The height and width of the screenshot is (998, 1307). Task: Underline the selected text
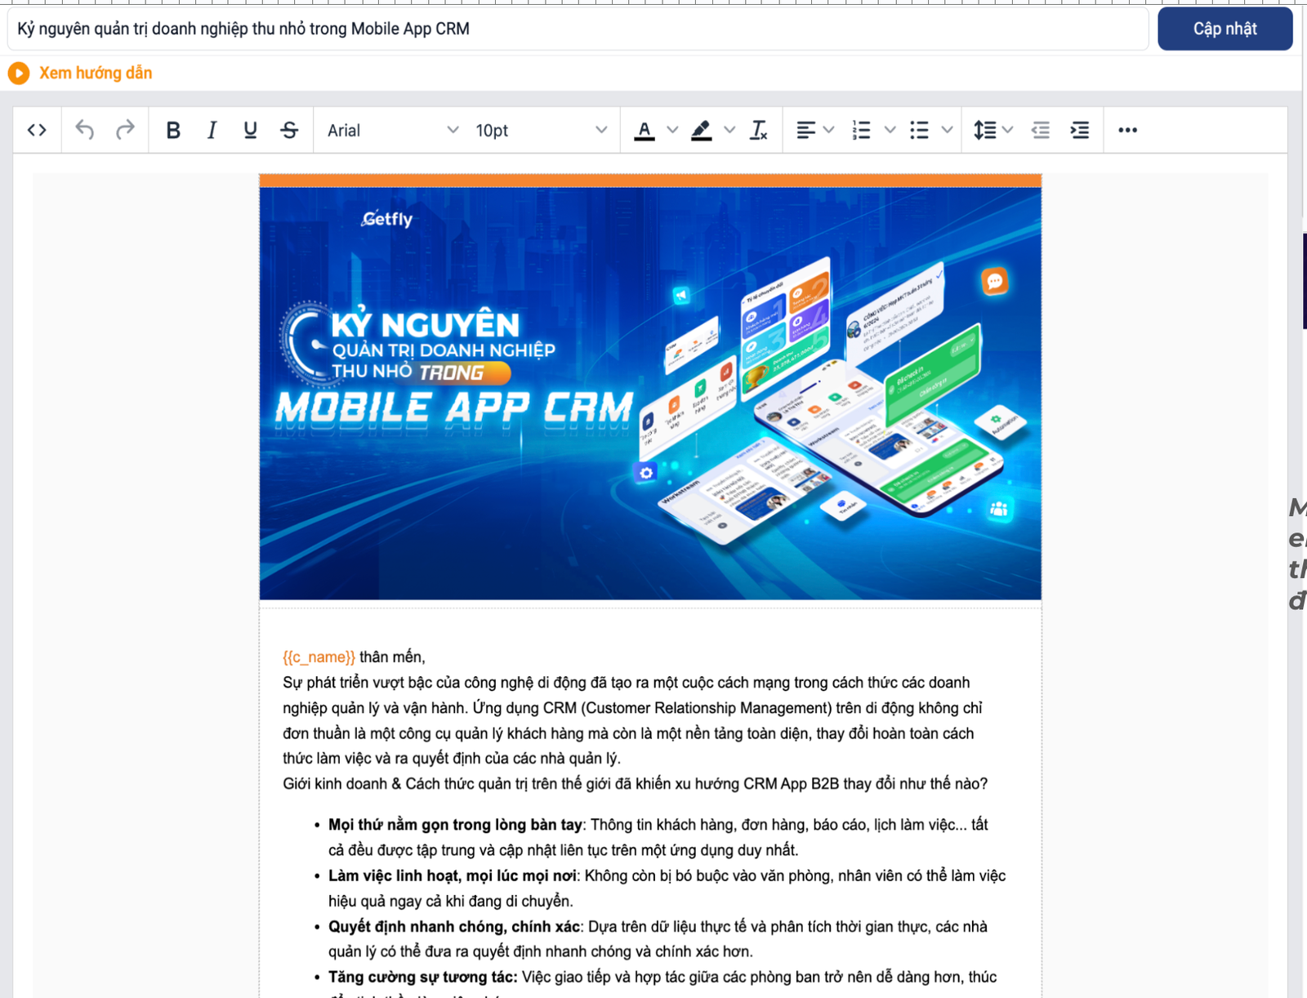coord(250,130)
